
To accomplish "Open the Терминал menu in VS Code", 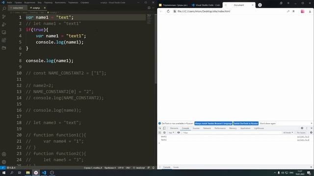I will click(x=73, y=2).
